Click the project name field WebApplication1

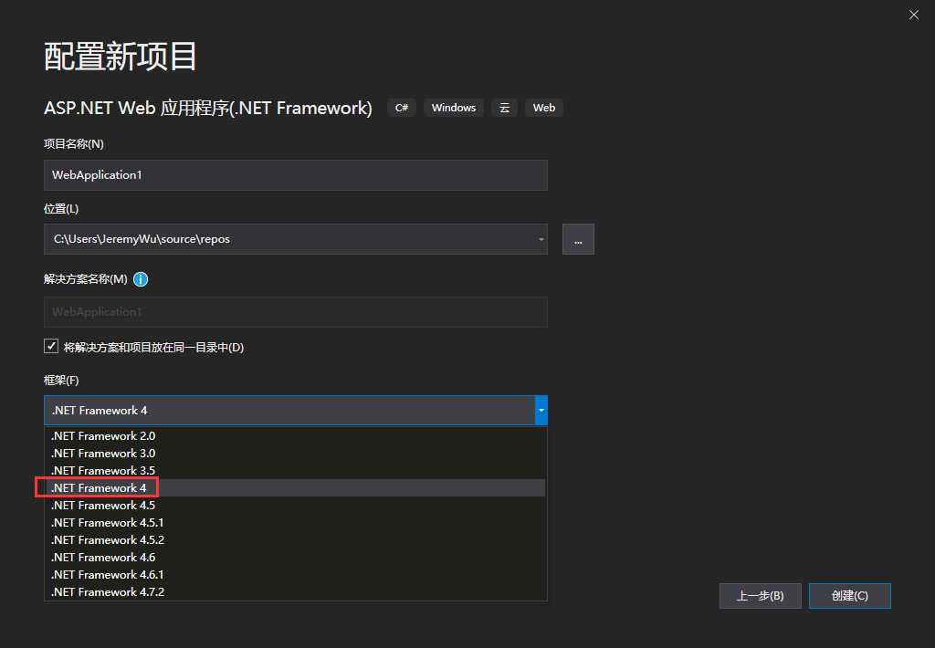coord(296,174)
